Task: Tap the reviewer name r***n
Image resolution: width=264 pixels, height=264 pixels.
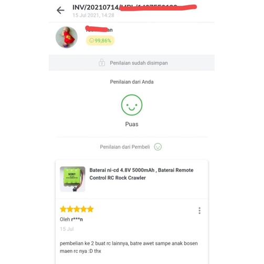Action: point(77,219)
